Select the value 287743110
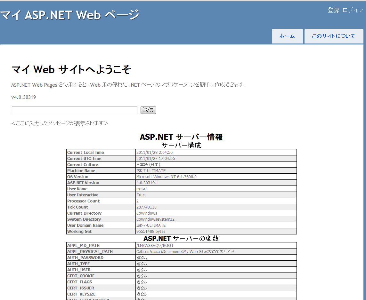The height and width of the screenshot is (300, 366). (x=146, y=207)
